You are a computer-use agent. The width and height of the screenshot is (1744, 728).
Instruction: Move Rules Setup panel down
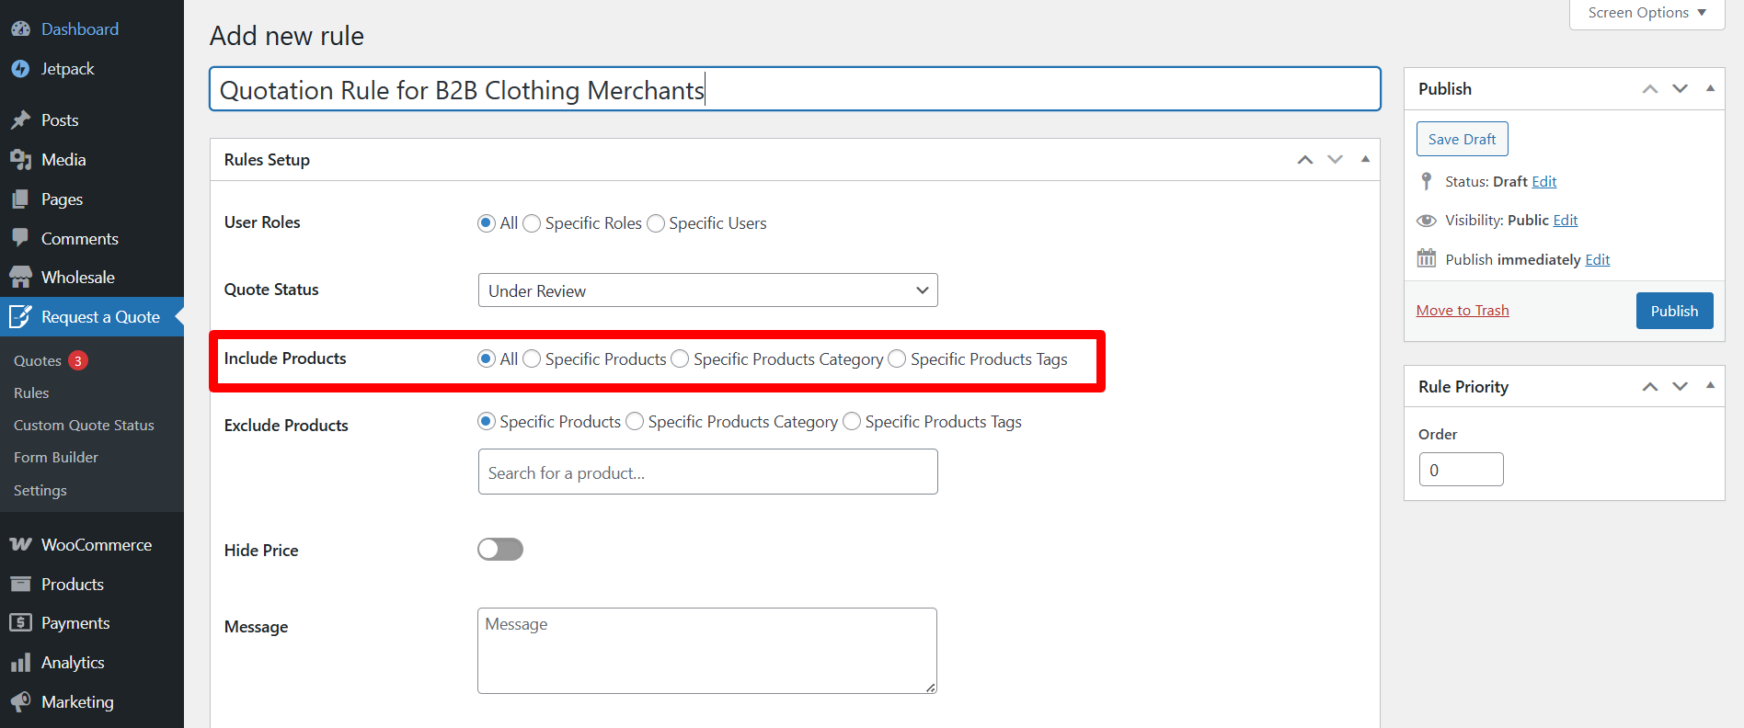pos(1336,160)
